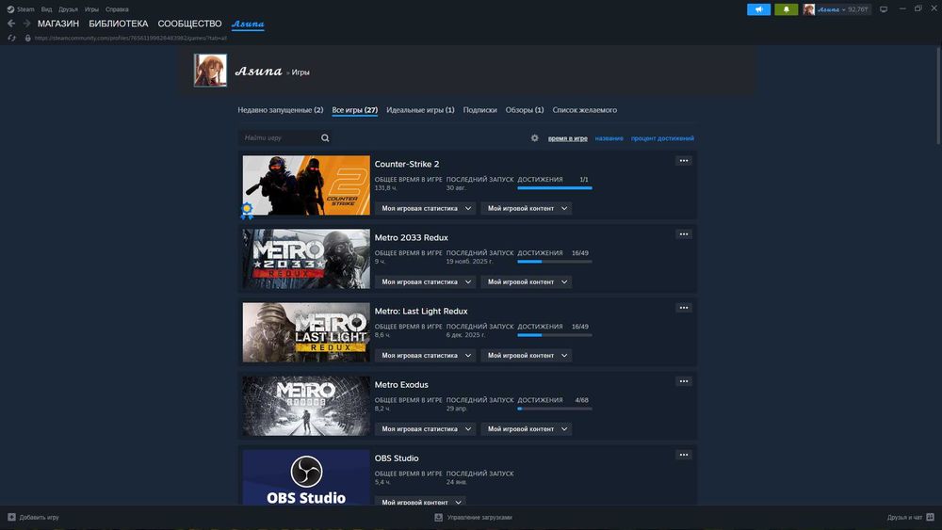Click the padlock icon beside the URL
942x530 pixels.
(27, 38)
